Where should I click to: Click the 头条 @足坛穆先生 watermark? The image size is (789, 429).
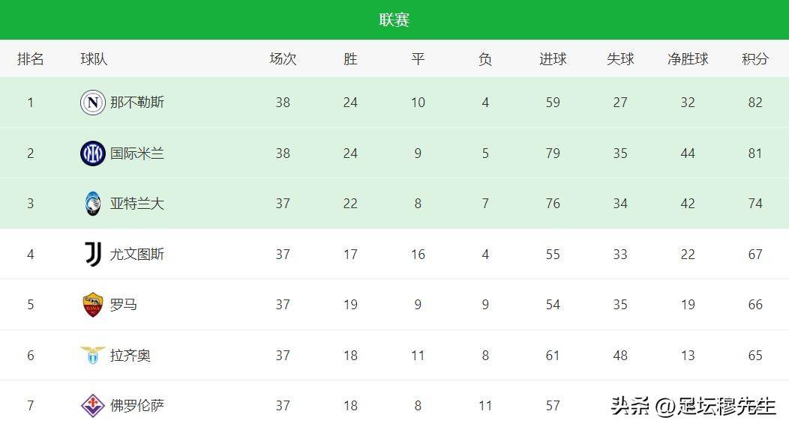point(693,407)
